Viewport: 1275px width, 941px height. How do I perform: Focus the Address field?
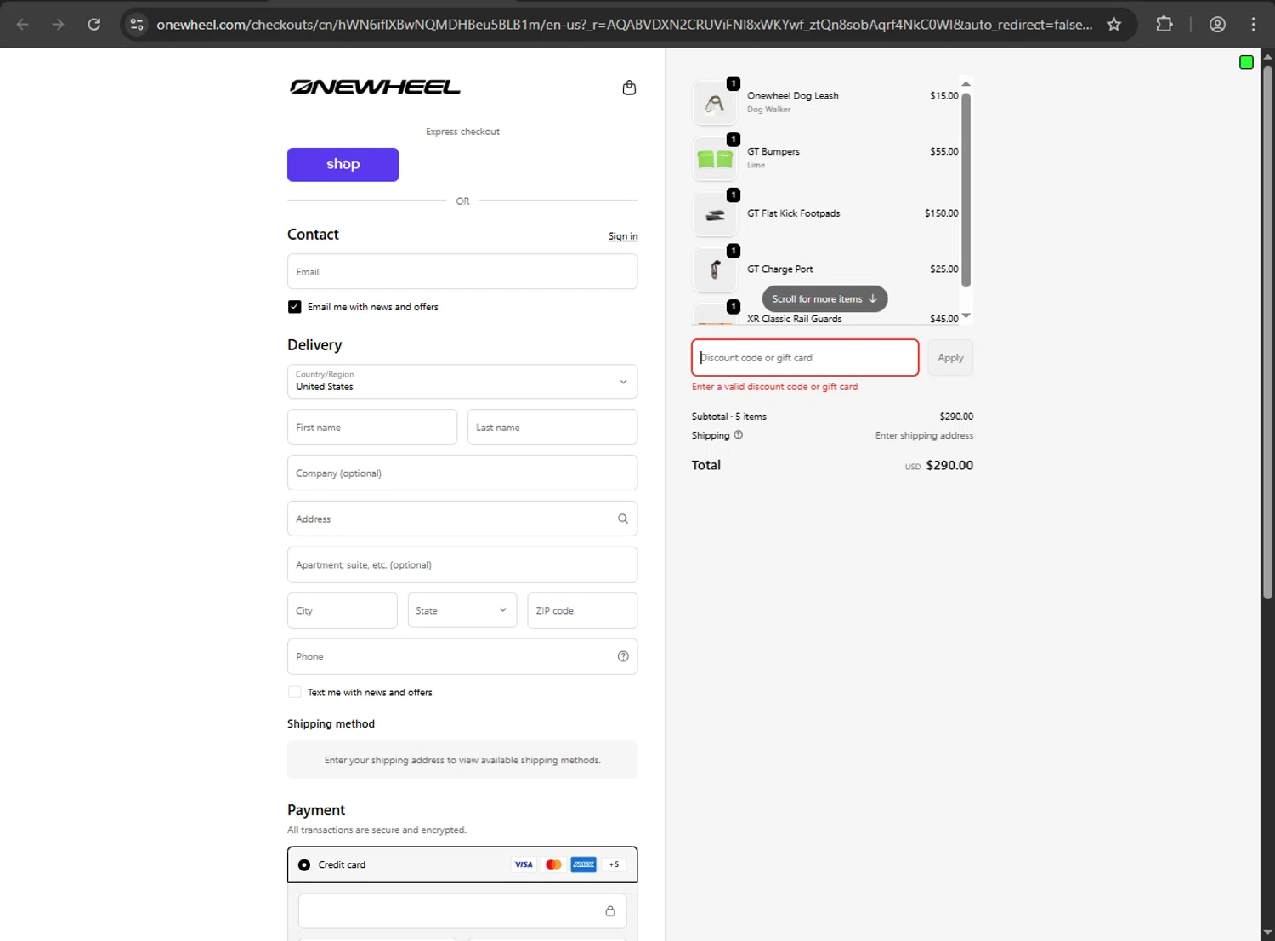(462, 519)
